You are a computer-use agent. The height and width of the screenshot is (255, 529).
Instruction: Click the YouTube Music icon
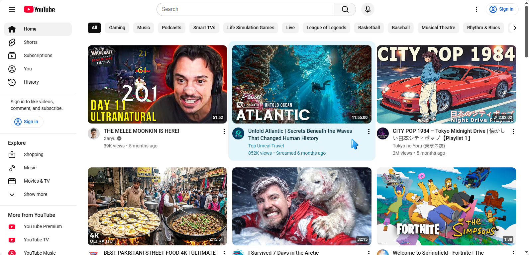(x=12, y=253)
